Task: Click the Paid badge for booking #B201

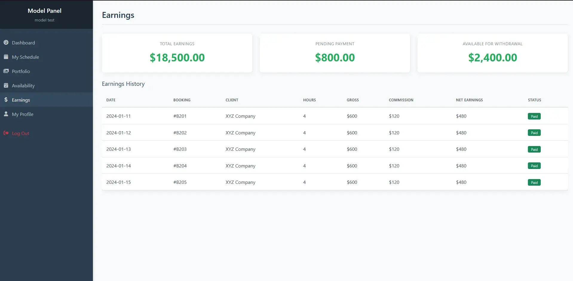Action: point(534,117)
